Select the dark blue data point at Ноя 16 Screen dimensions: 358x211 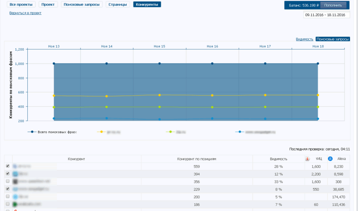coord(212,64)
